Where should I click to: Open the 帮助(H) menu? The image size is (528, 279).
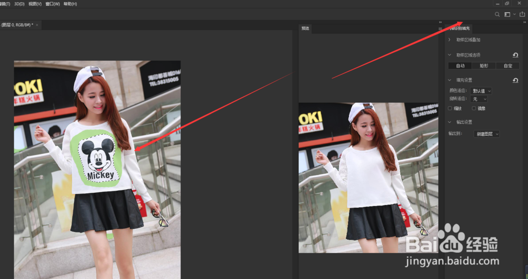pyautogui.click(x=70, y=4)
